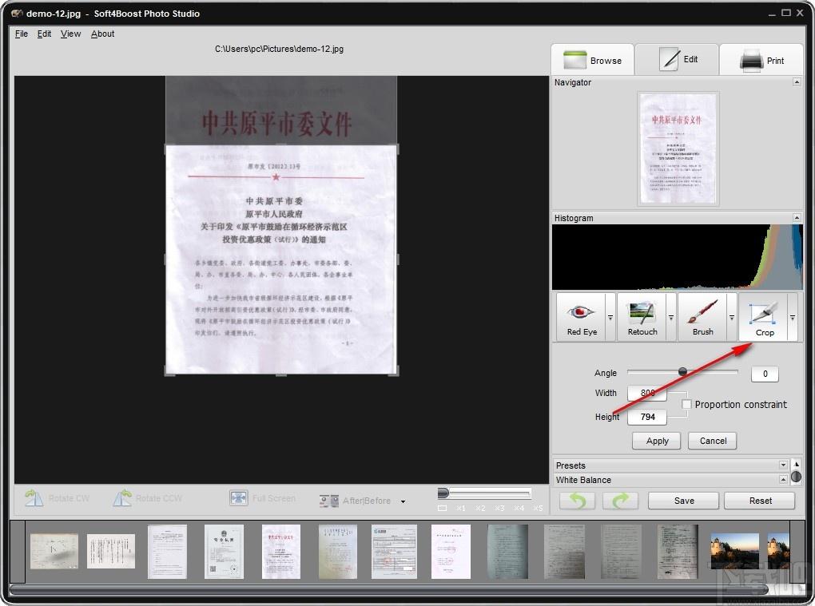Open the Retouch tool dropdown arrow

671,317
